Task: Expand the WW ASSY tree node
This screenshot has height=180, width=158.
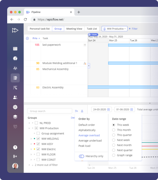Action: pyautogui.click(x=31, y=144)
